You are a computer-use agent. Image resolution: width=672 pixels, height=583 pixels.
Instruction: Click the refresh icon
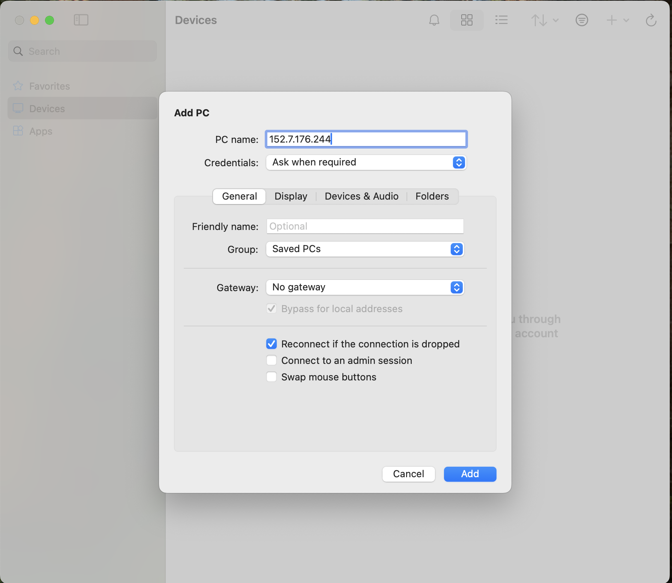tap(651, 20)
